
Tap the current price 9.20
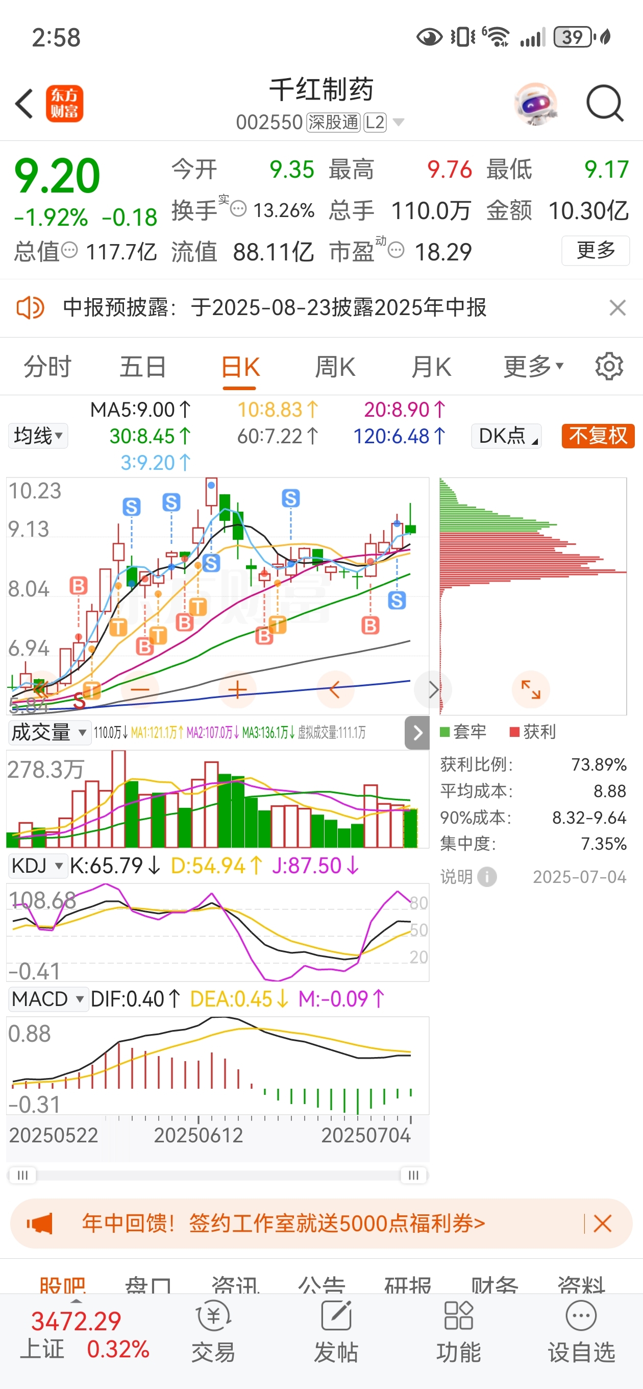57,176
